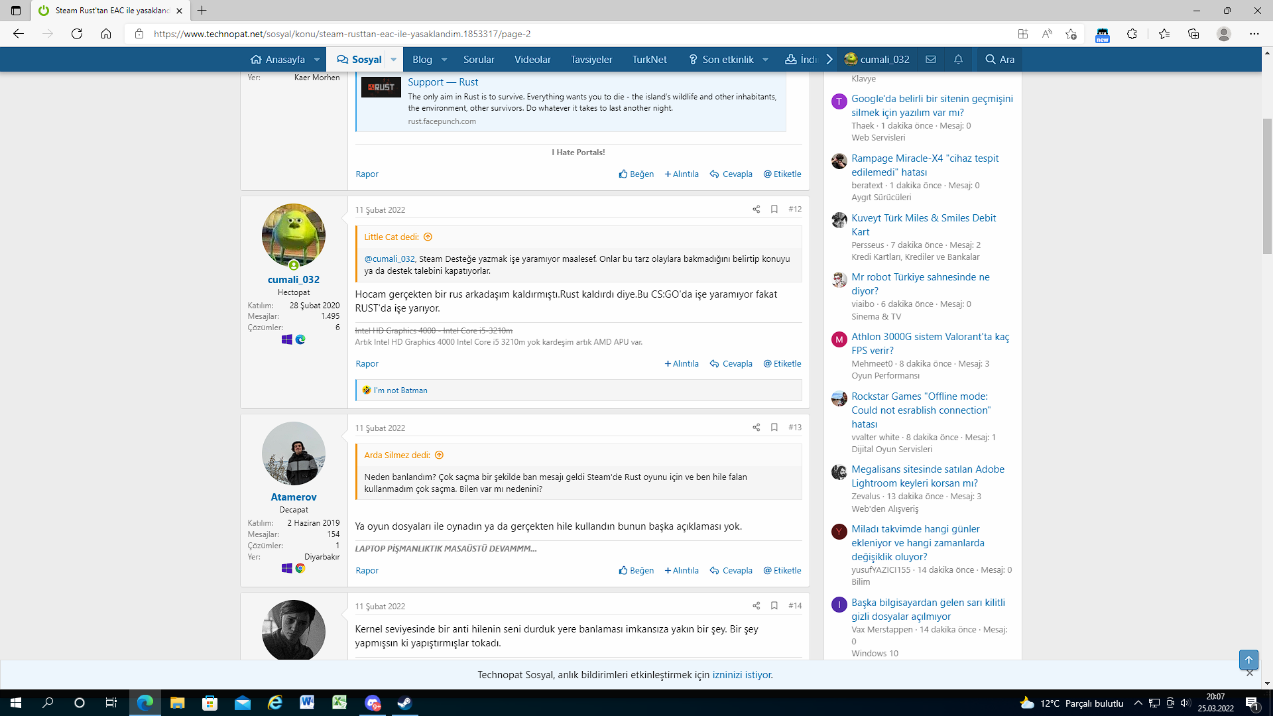Refresh the browser page
The height and width of the screenshot is (716, 1273).
point(77,34)
